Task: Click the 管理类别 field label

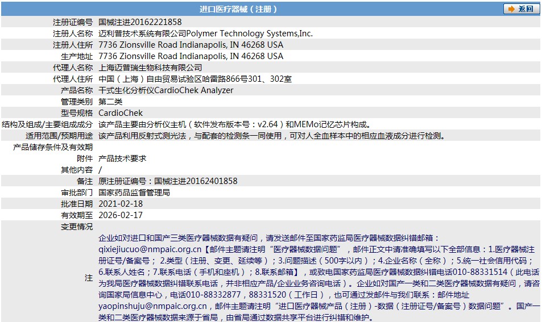Action: [77, 102]
